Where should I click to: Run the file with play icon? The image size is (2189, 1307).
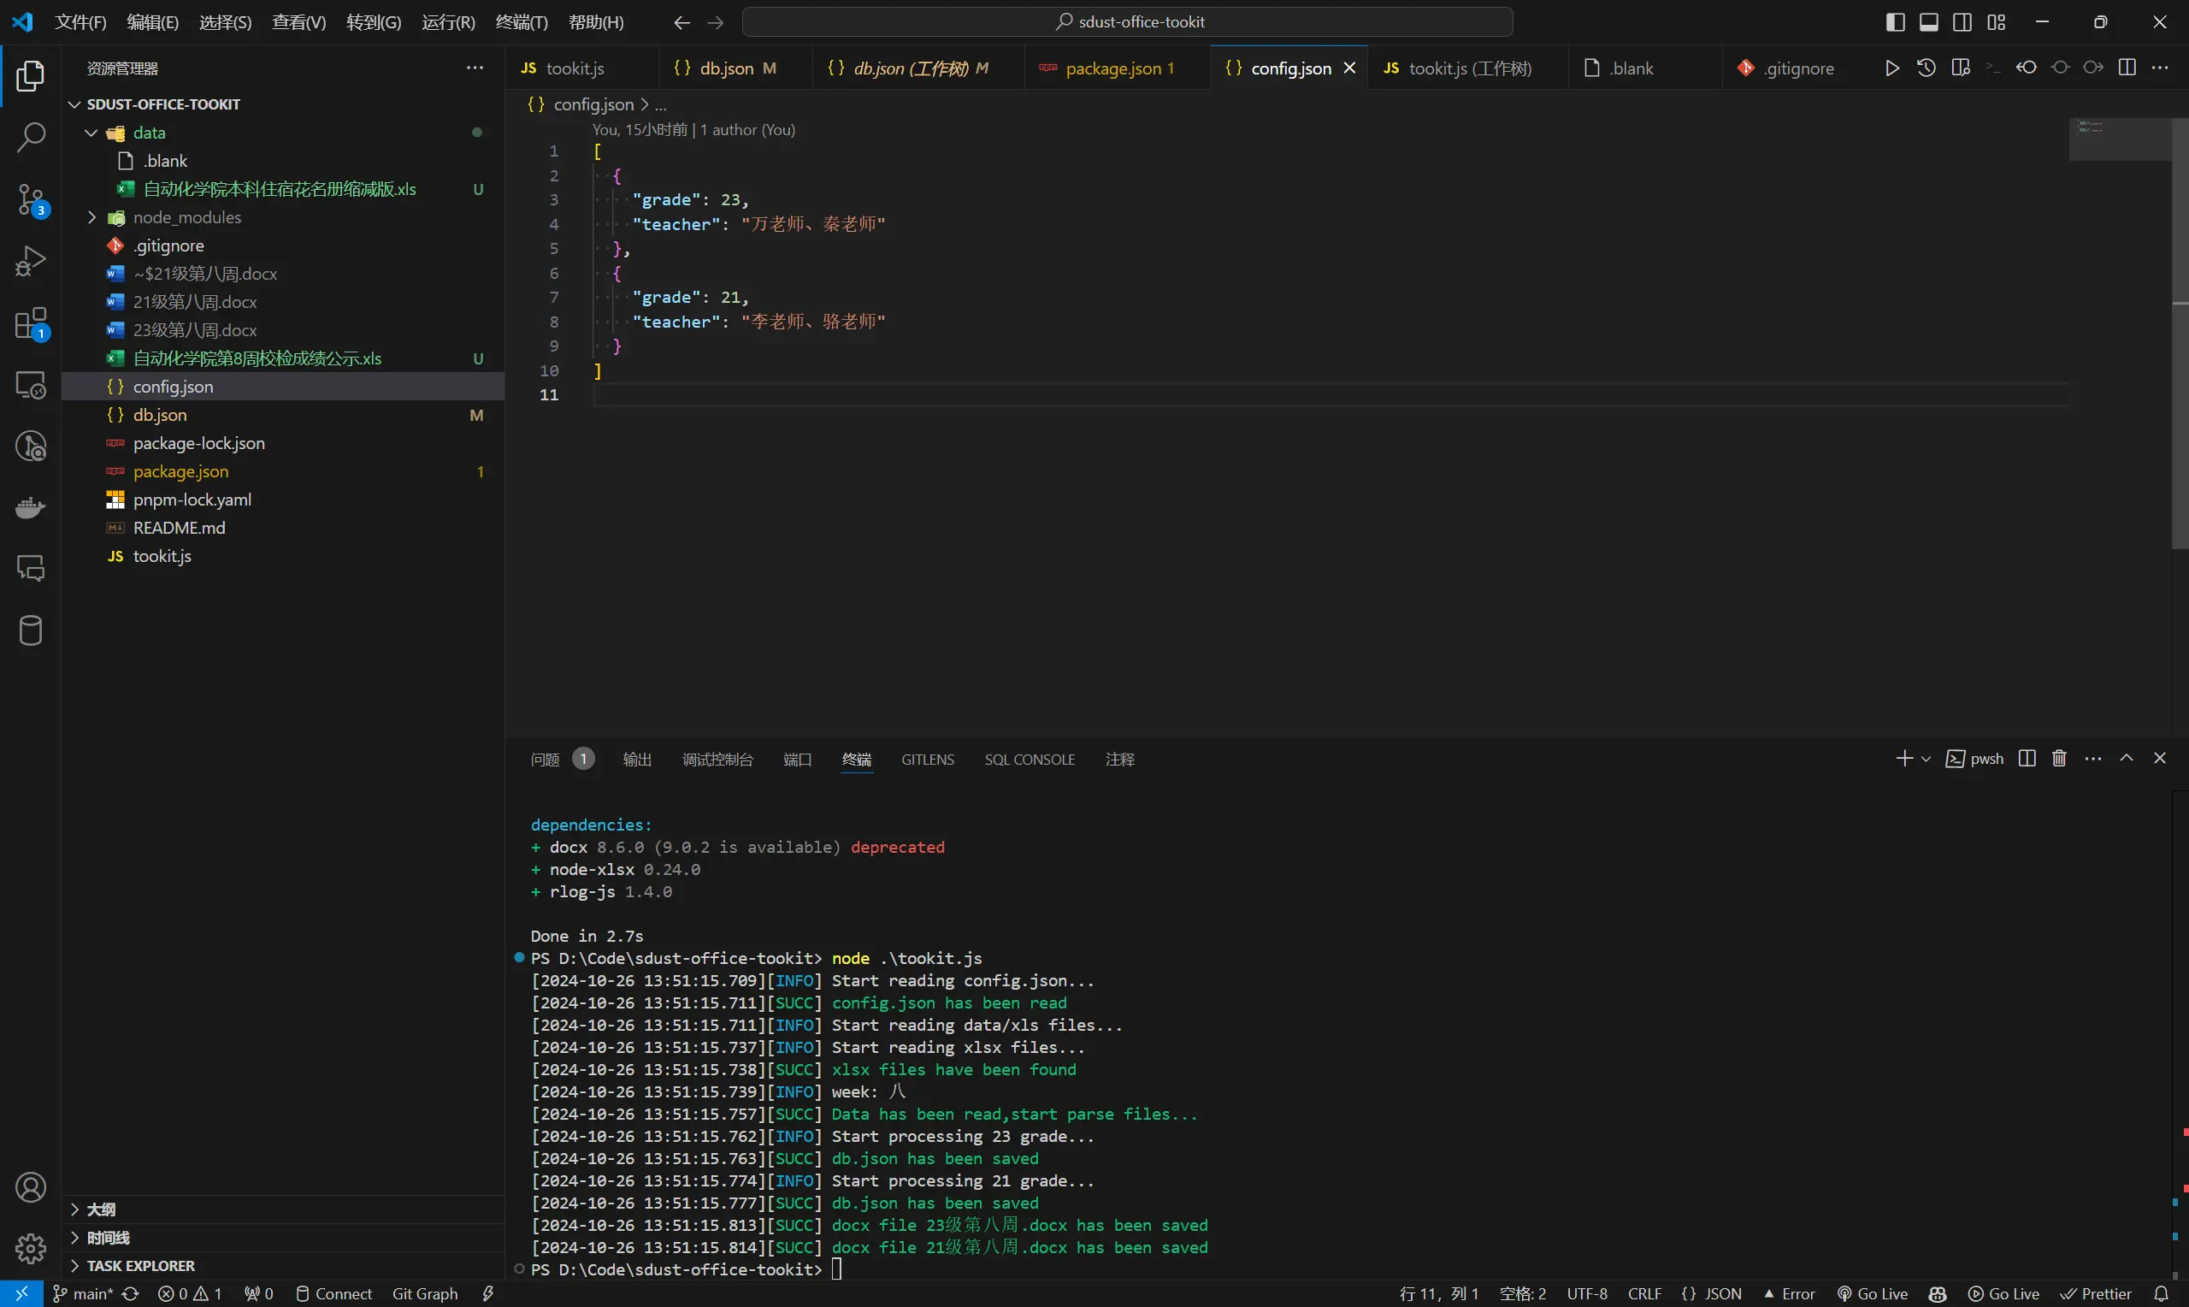1891,68
